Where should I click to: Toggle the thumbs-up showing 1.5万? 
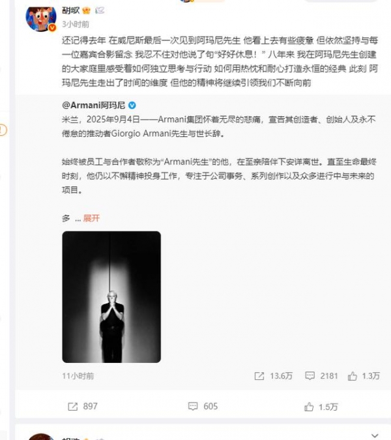309,407
